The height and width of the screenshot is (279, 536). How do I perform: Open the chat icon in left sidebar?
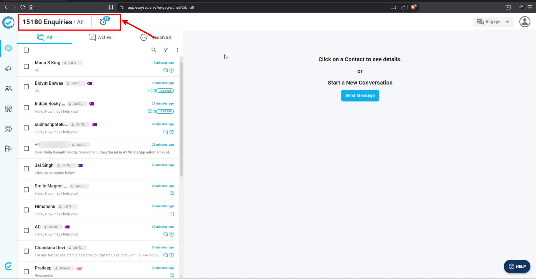[8, 49]
